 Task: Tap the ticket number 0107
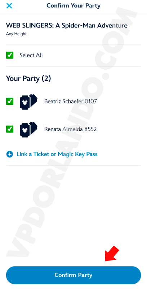point(90,102)
